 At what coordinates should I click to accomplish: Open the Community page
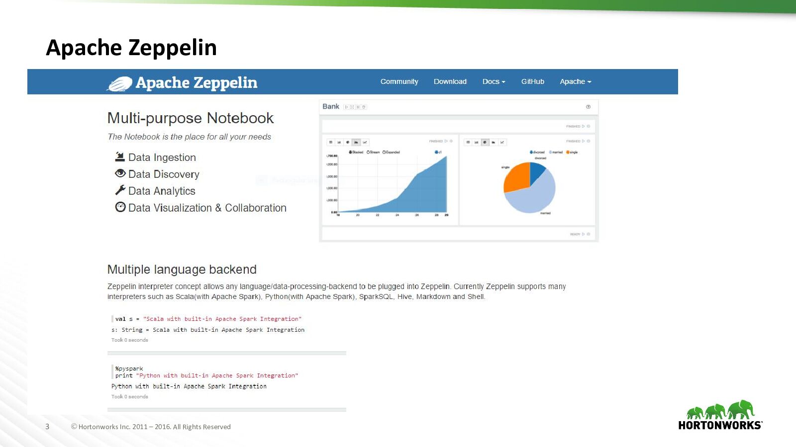[x=399, y=81]
